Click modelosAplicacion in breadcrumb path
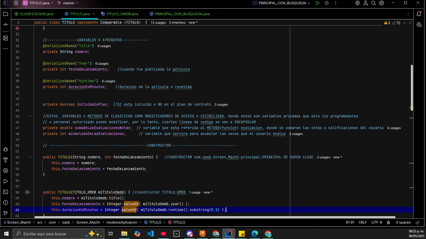 pyautogui.click(x=122, y=222)
